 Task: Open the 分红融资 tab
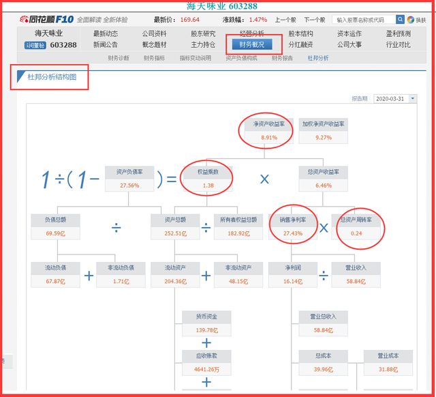300,44
